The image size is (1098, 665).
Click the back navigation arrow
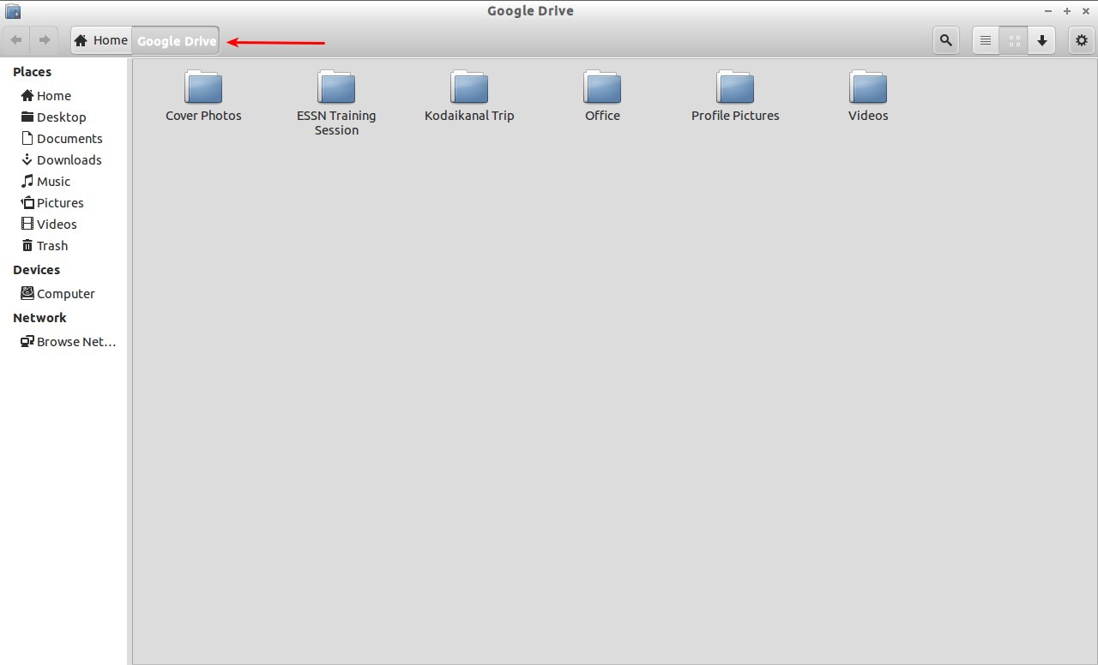16,40
